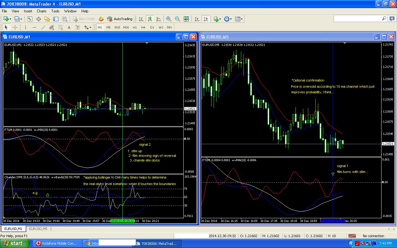Click inside the toolbar search field
This screenshot has width=397, height=248.
(358, 19)
